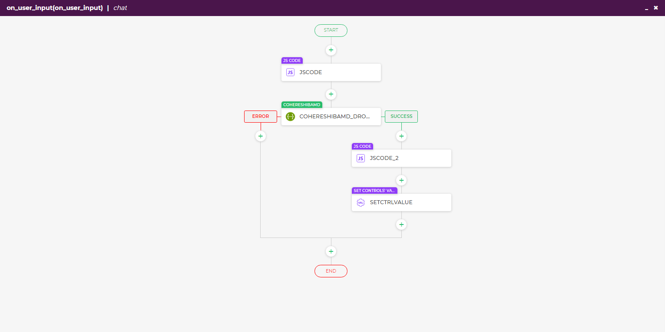Add a step below the SETCTRLVALUE node
665x332 pixels.
pyautogui.click(x=401, y=225)
